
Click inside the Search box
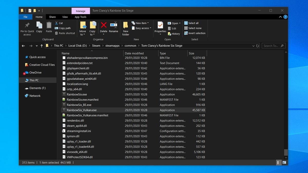(272, 45)
